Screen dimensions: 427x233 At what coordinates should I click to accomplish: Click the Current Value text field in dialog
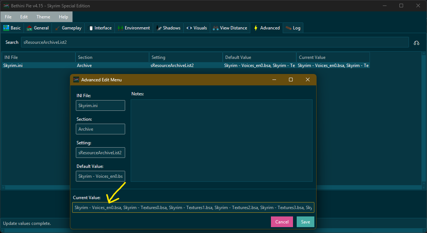coord(193,207)
